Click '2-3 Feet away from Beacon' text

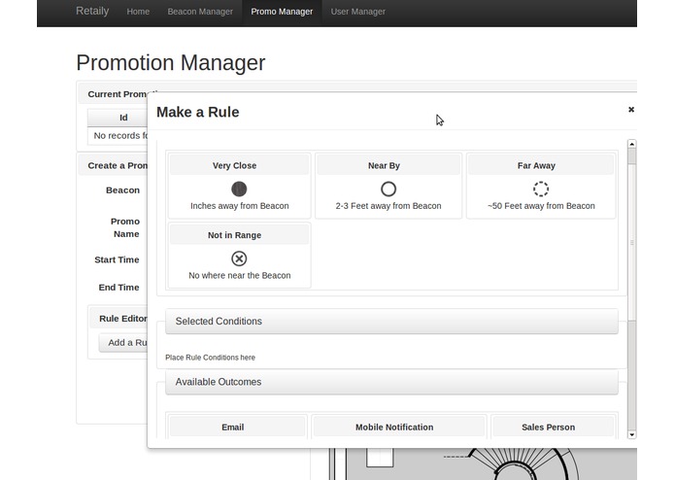[388, 206]
